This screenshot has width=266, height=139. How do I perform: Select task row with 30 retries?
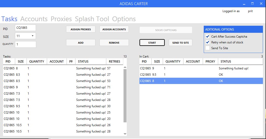(x=63, y=106)
